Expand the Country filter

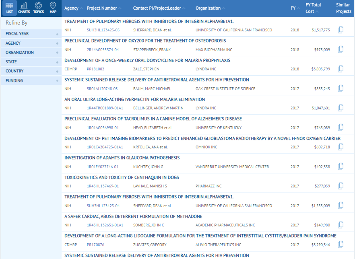tap(31, 71)
